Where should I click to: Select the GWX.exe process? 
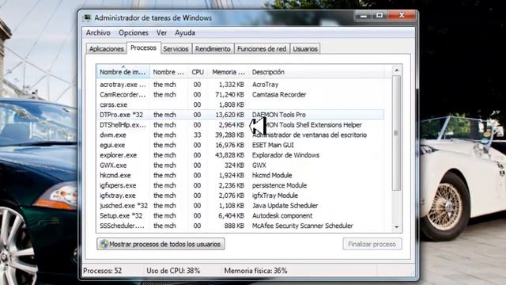click(x=240, y=165)
